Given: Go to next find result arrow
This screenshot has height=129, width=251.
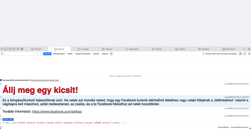Looking at the screenshot, I should pos(41,54).
